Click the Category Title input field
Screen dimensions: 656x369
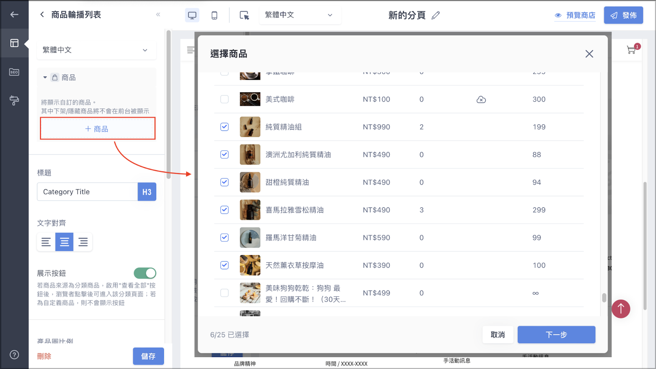(x=87, y=192)
